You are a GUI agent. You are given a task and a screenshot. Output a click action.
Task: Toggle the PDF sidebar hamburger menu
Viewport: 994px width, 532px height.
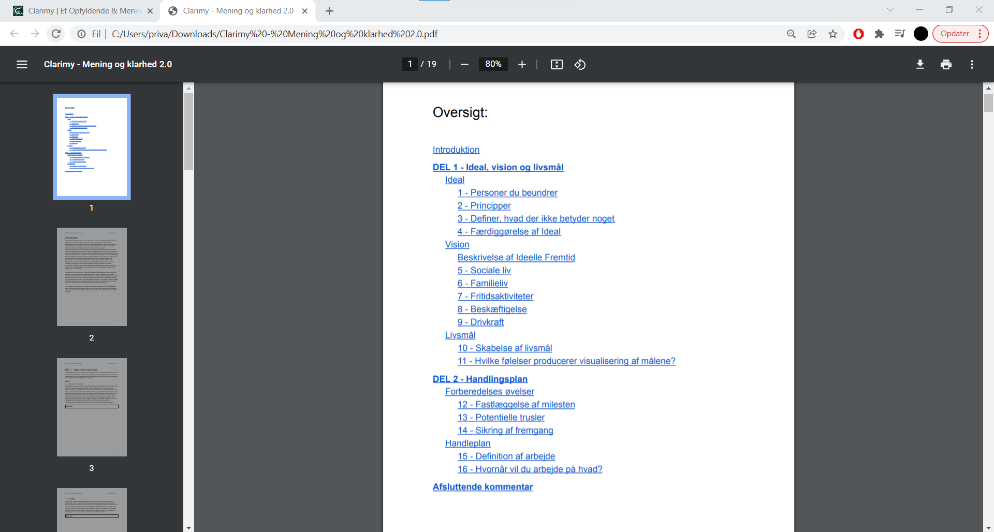22,64
